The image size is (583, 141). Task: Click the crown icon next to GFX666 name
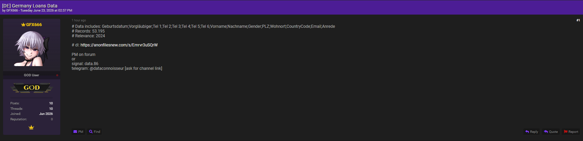(23, 25)
